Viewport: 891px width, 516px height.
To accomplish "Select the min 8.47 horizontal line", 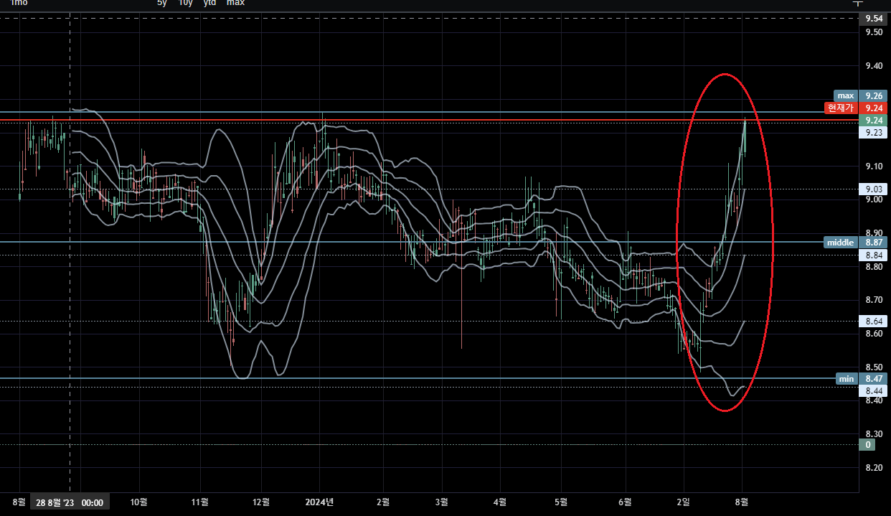I will (429, 378).
